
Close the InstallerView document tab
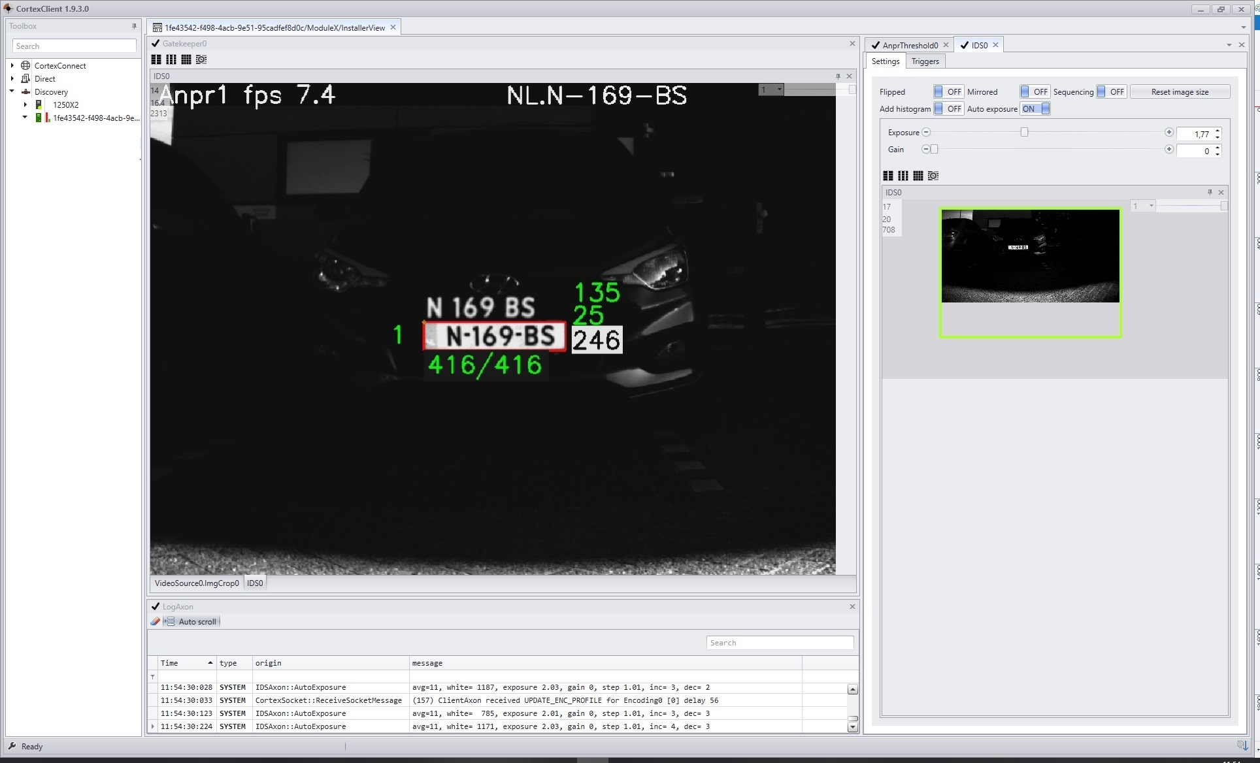[x=393, y=27]
